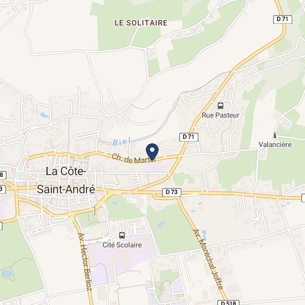Screen dimensions: 305x305
Task: Click the LE SOLITAIRE area label
Action: pyautogui.click(x=141, y=23)
